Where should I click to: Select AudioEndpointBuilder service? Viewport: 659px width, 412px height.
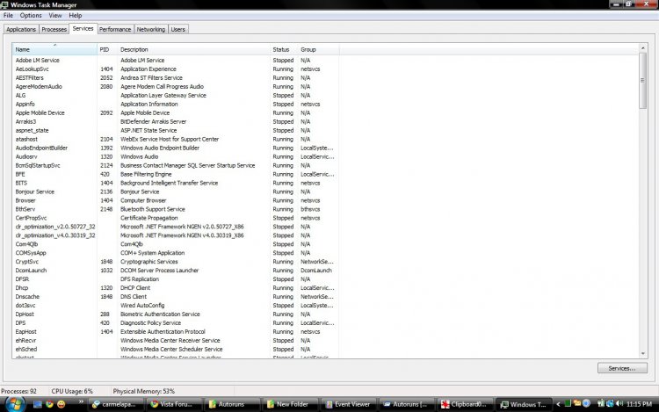point(41,148)
